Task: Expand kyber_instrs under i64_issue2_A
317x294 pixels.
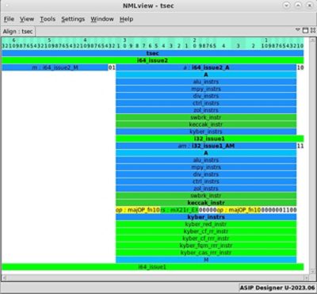Action: (x=206, y=132)
